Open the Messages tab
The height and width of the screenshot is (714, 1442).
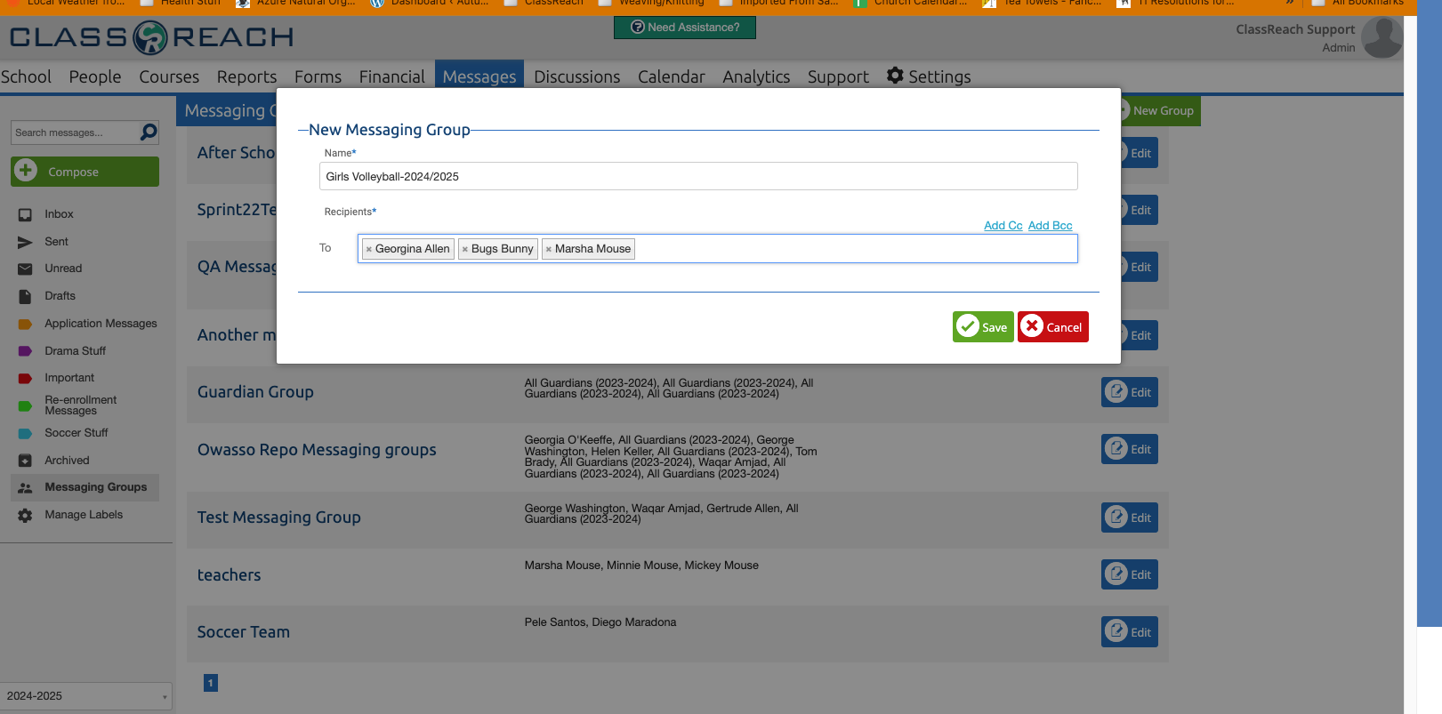pyautogui.click(x=479, y=76)
